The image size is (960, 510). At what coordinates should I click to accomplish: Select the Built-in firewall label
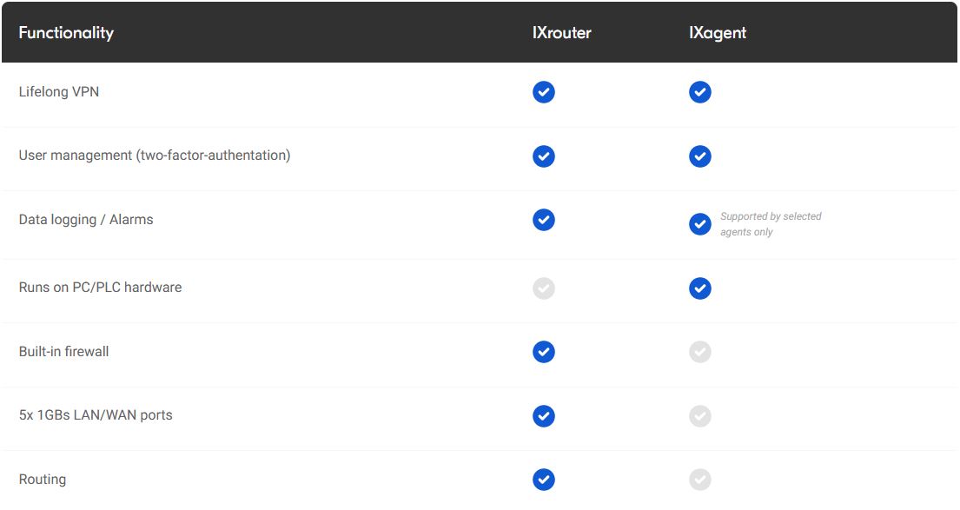coord(63,351)
